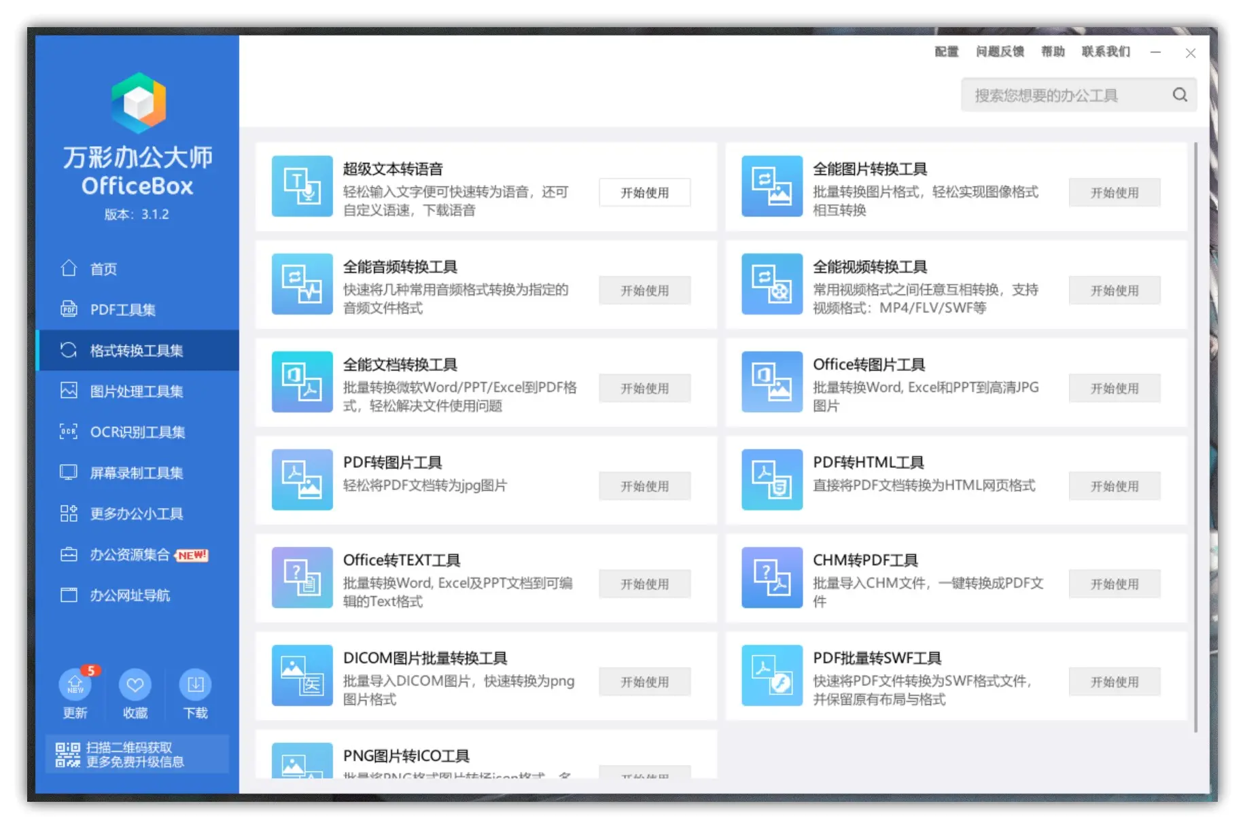Click the 扫描二维码获取 upgrade info banner

pos(137,754)
